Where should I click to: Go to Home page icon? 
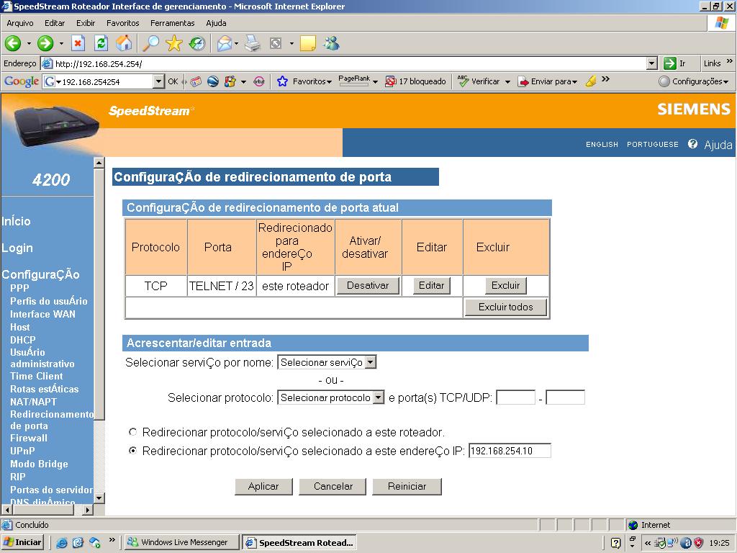point(124,44)
